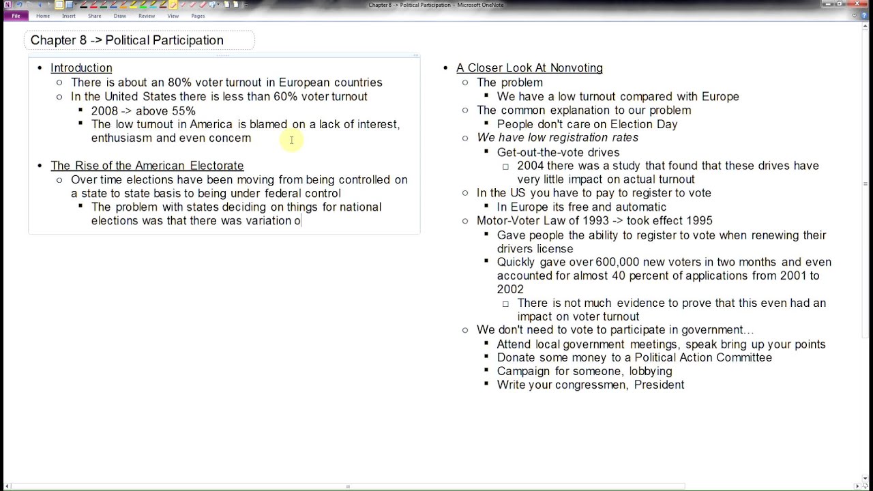Click 'Over time elections have been moving' line
873x491 pixels.
pyautogui.click(x=239, y=180)
